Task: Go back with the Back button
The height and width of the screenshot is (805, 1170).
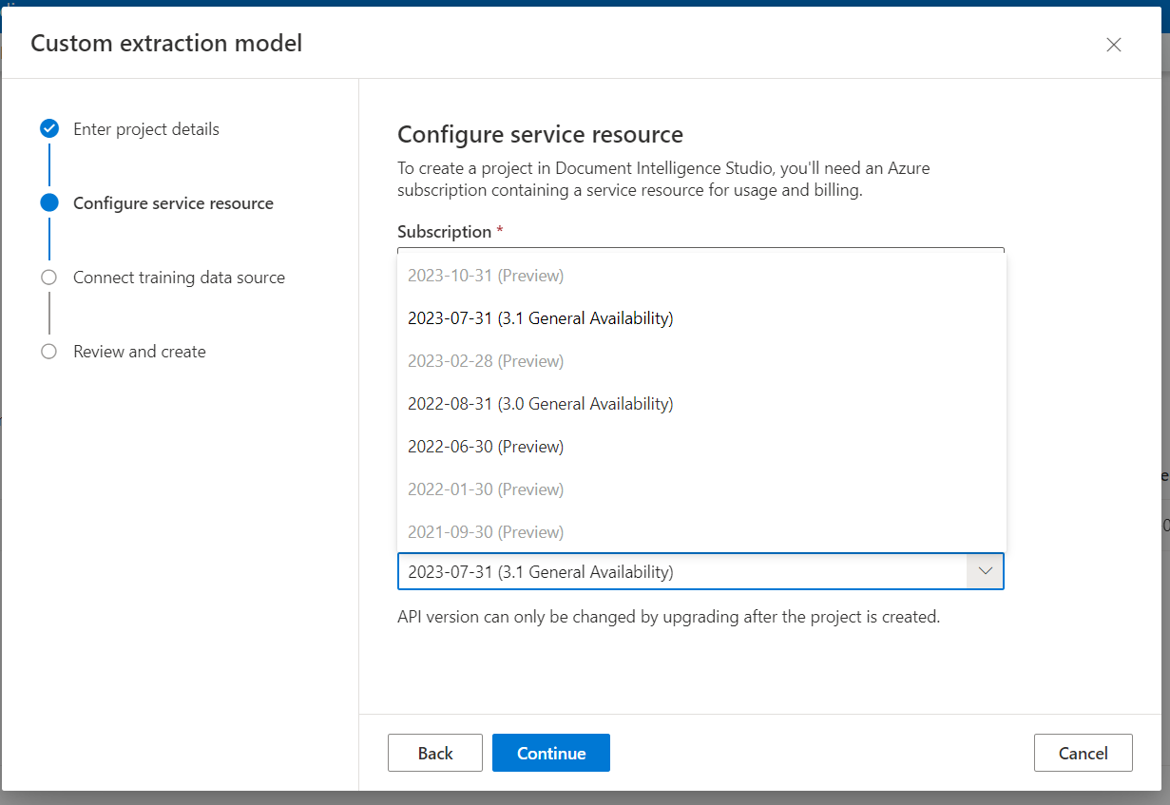Action: [x=435, y=753]
